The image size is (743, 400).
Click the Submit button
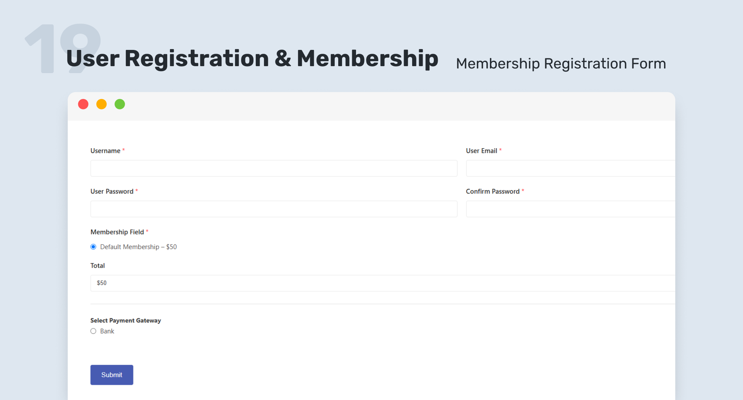(112, 375)
